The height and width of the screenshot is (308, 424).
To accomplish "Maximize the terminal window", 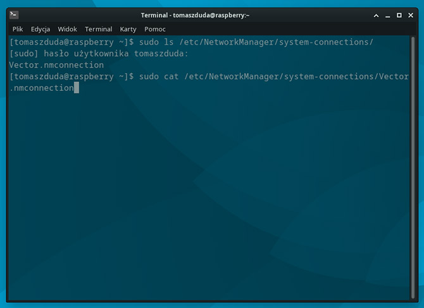I will click(x=399, y=15).
